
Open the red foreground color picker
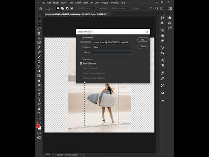38,126
